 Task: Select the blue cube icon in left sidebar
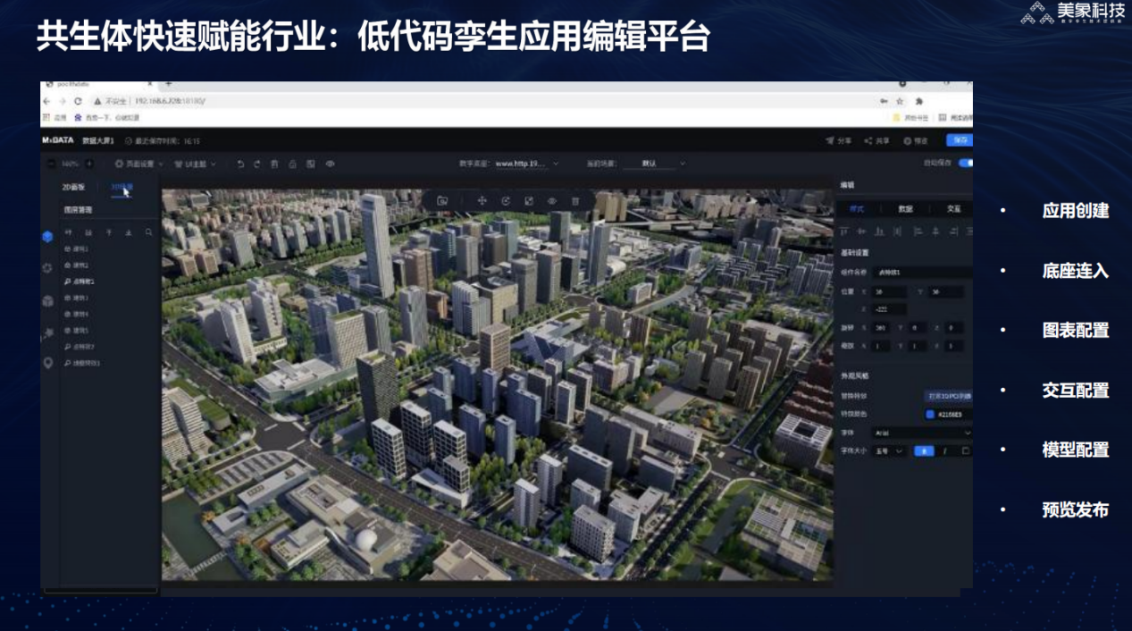coord(48,237)
